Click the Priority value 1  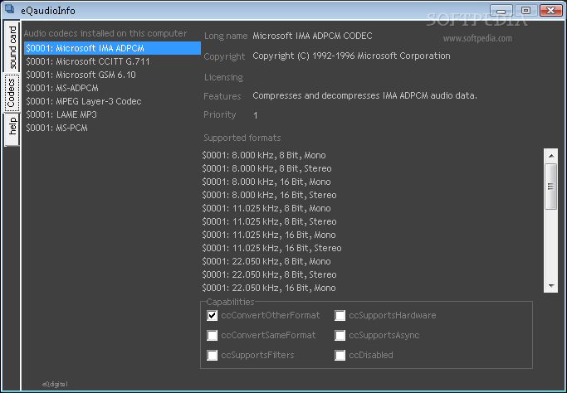[x=256, y=115]
